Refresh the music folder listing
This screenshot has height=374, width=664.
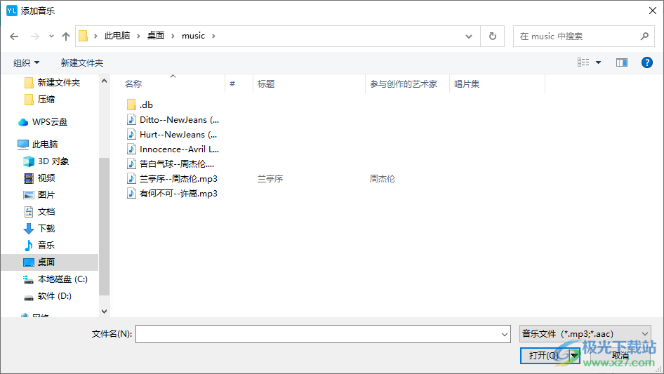[492, 36]
